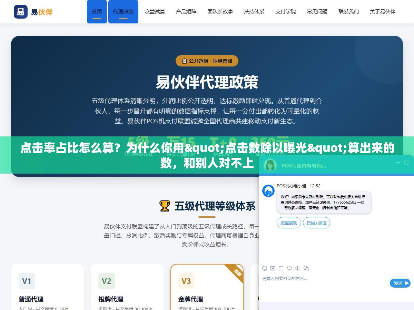Click the 普通代理 card title
The width and height of the screenshot is (414, 310).
31,299
